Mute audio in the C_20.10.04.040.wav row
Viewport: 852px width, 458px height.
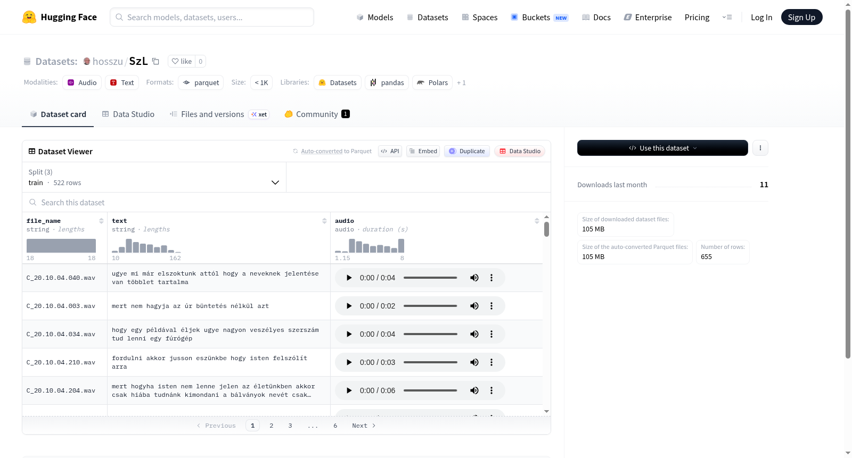click(x=474, y=278)
